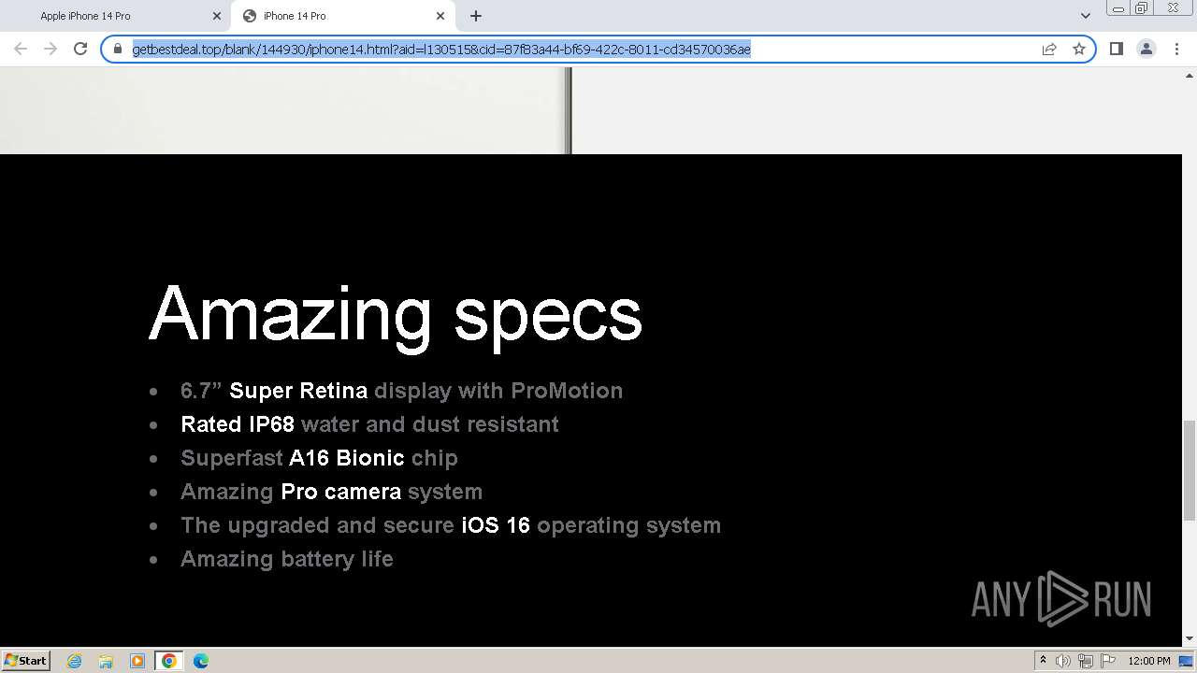Restore down the Chrome window
Image resolution: width=1197 pixels, height=673 pixels.
click(x=1142, y=8)
